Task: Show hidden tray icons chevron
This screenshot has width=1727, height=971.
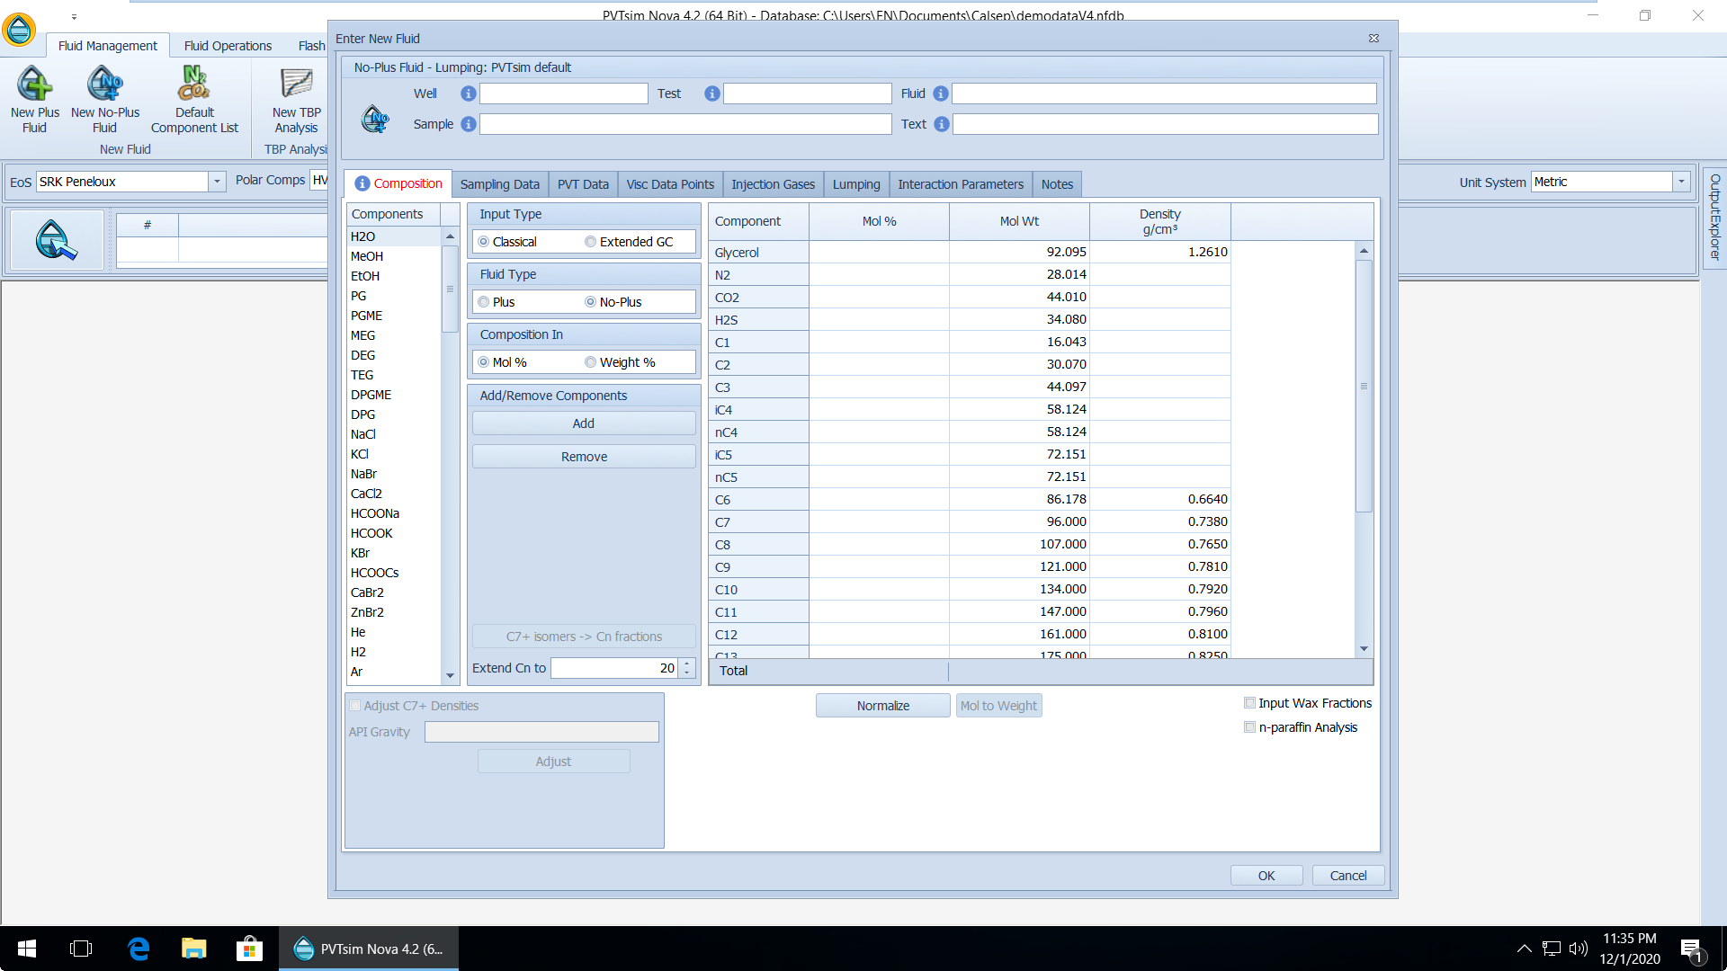Action: point(1524,949)
